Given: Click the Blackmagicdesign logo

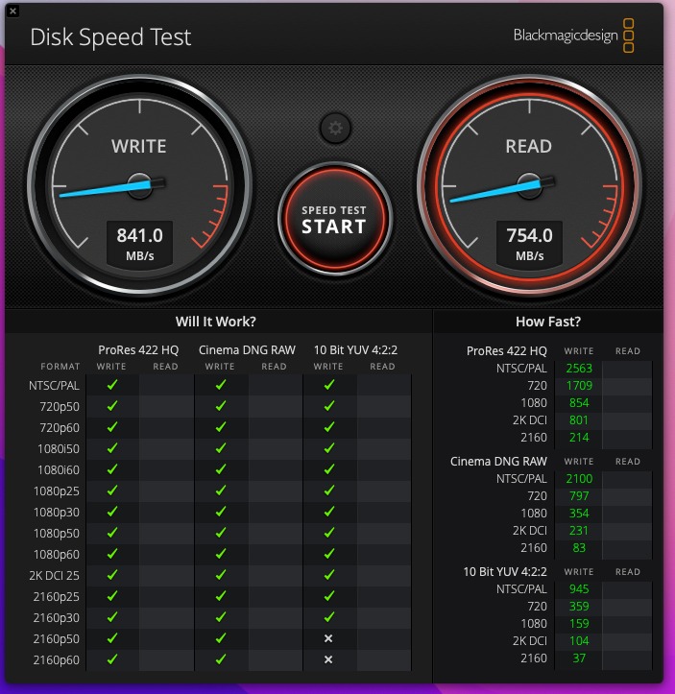Looking at the screenshot, I should (573, 36).
